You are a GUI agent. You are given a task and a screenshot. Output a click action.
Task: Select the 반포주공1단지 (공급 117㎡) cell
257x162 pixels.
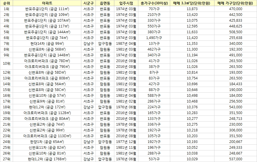click(x=47, y=26)
